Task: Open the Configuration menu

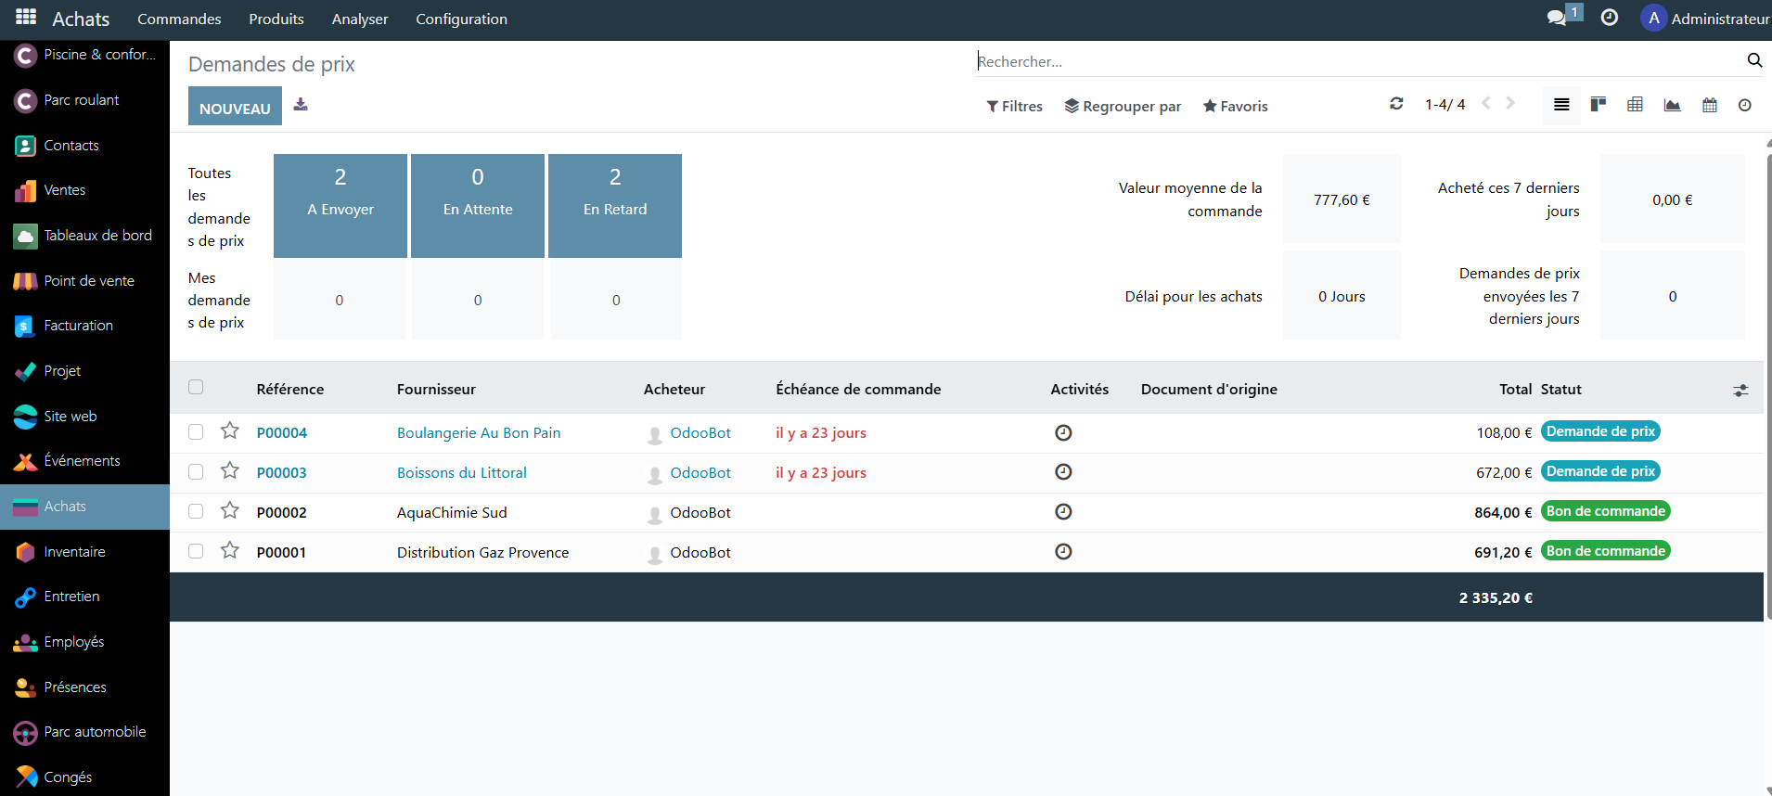Action: pyautogui.click(x=461, y=19)
